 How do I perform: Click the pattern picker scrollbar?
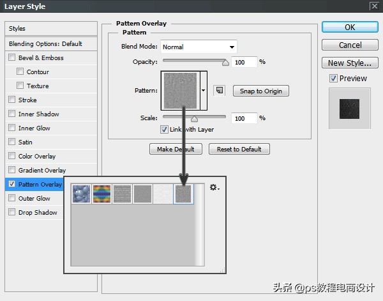(200, 225)
